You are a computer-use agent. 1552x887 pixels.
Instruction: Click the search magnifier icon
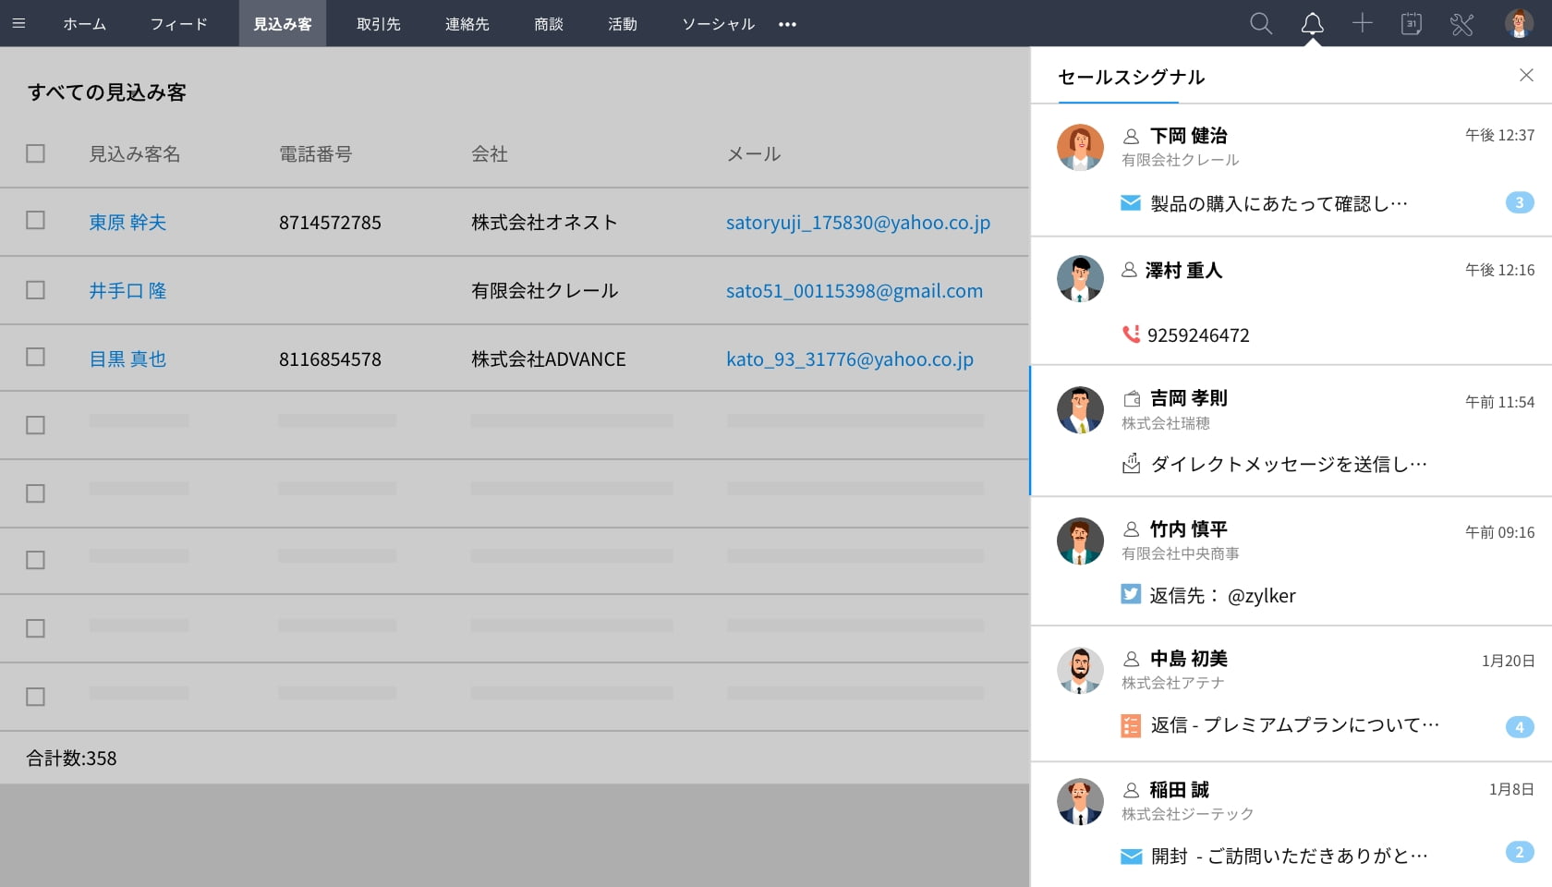(x=1260, y=24)
